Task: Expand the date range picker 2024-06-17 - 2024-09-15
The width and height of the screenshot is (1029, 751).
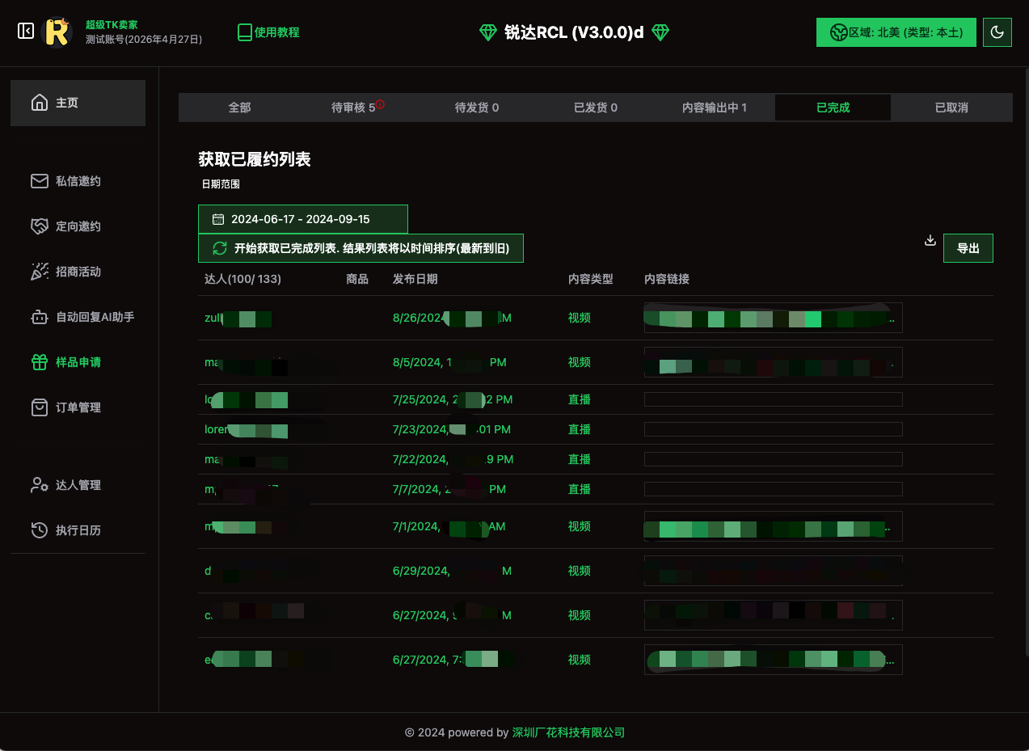Action: pos(302,219)
